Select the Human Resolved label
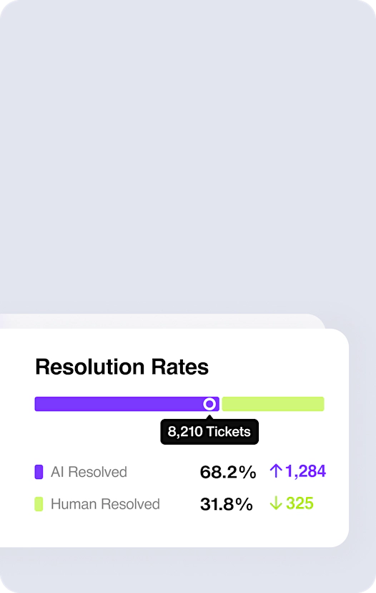 coord(105,504)
